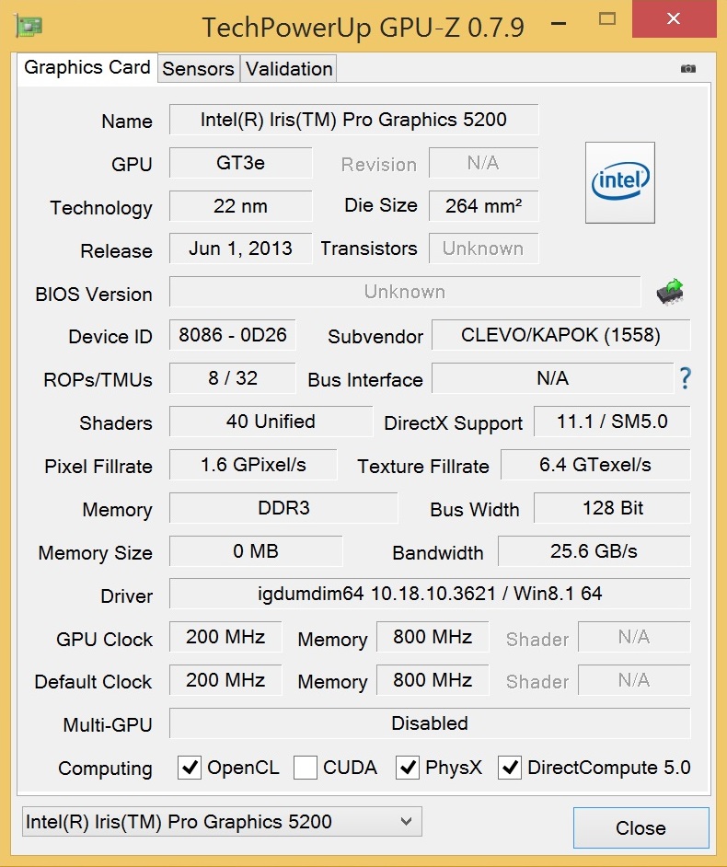Click the Default Clock 200 MHz field

225,679
